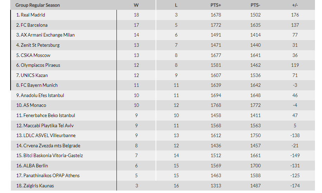
Task: Select Anadolu Efes Istanbul entry
Action: pos(42,95)
